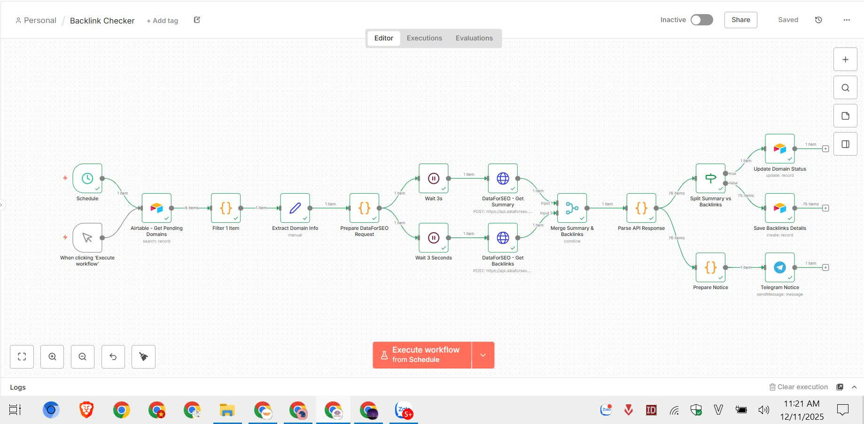Click the tidy up workflow broom icon
This screenshot has height=424, width=864.
coord(144,357)
